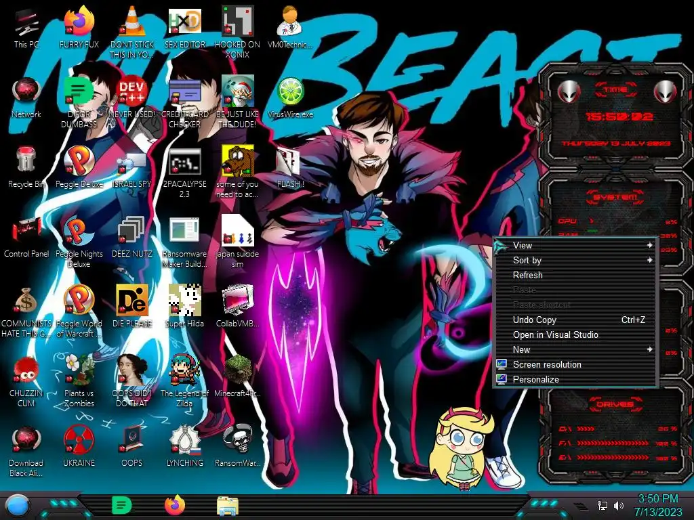Choose Screen resolution in context menu
Screen dimensions: 694x520
[x=576, y=365]
